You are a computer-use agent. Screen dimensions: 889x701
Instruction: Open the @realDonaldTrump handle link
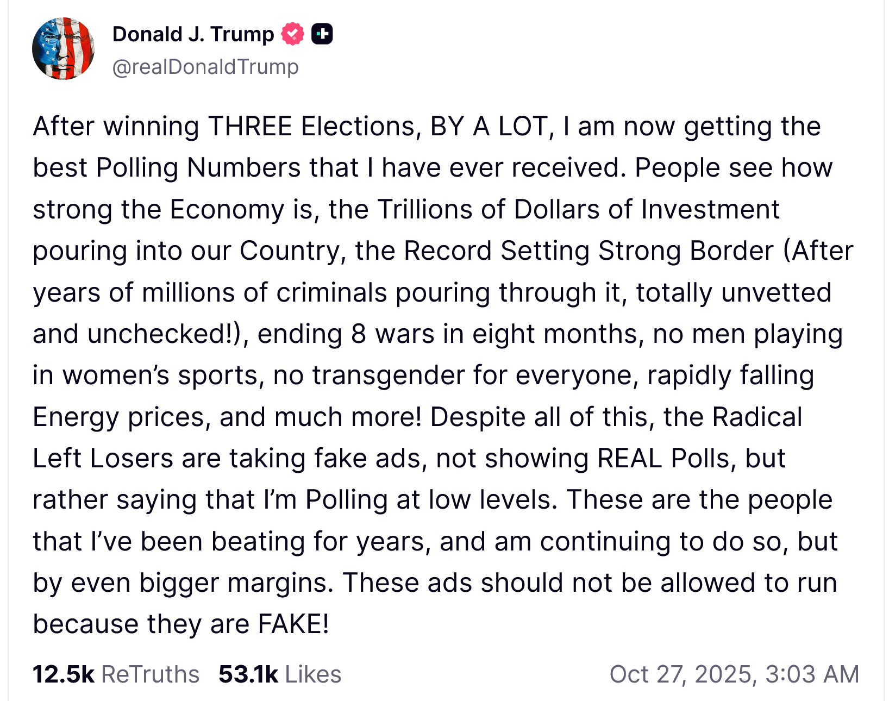point(205,67)
